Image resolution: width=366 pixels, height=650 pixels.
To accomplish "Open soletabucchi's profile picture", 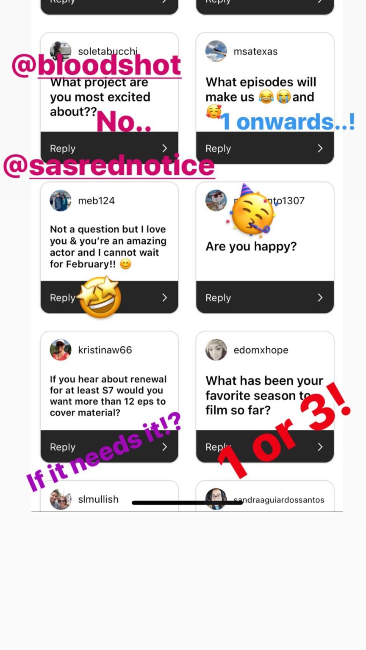I will pos(61,51).
